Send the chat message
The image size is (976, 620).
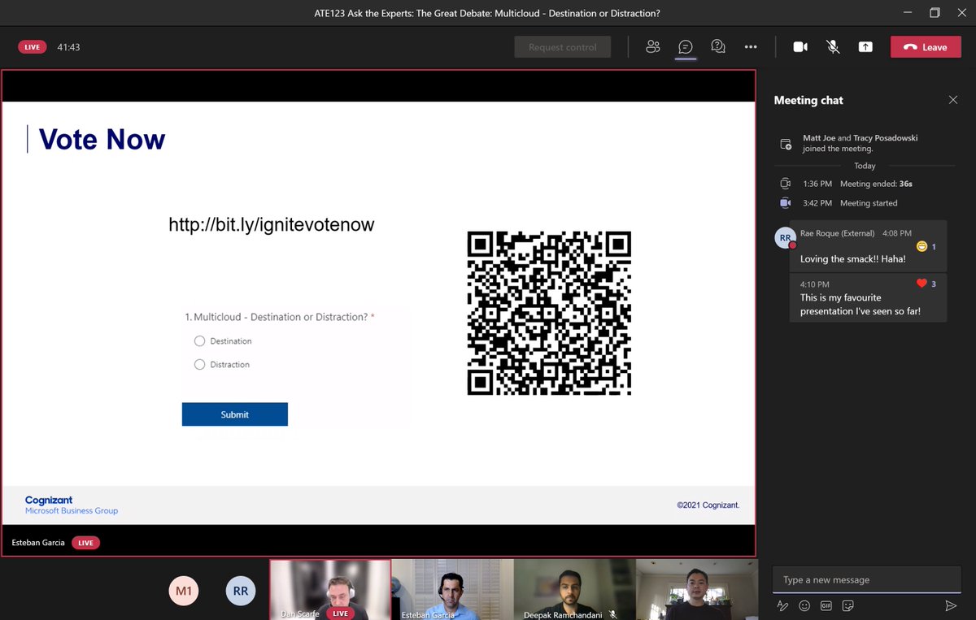pos(951,605)
